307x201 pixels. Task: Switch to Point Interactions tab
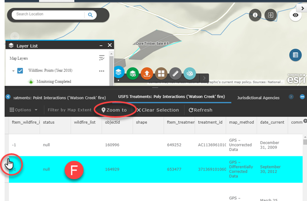(60, 98)
